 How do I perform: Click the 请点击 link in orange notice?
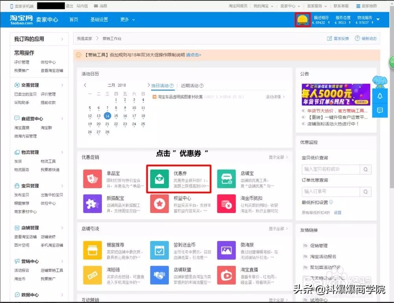tap(192, 55)
